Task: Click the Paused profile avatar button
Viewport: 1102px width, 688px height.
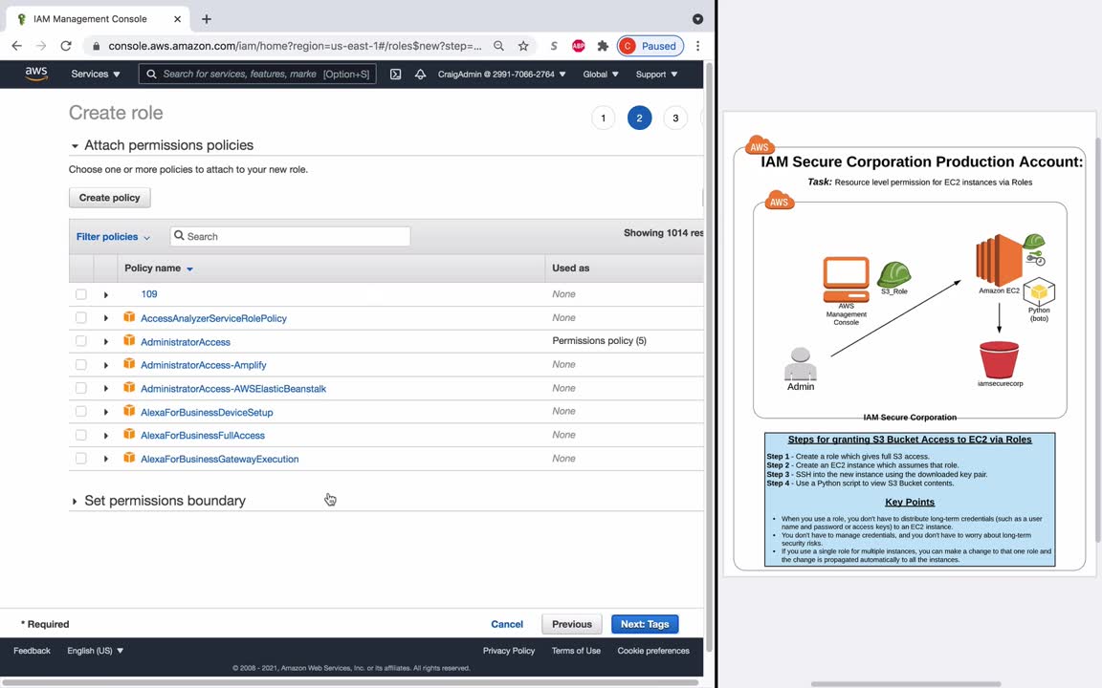Action: coord(650,46)
